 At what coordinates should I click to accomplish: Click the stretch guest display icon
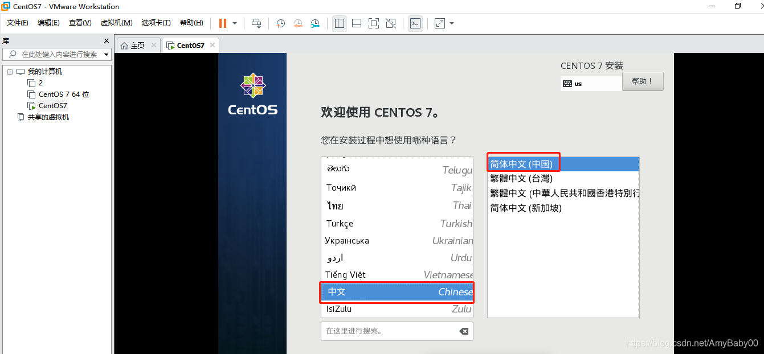click(440, 23)
